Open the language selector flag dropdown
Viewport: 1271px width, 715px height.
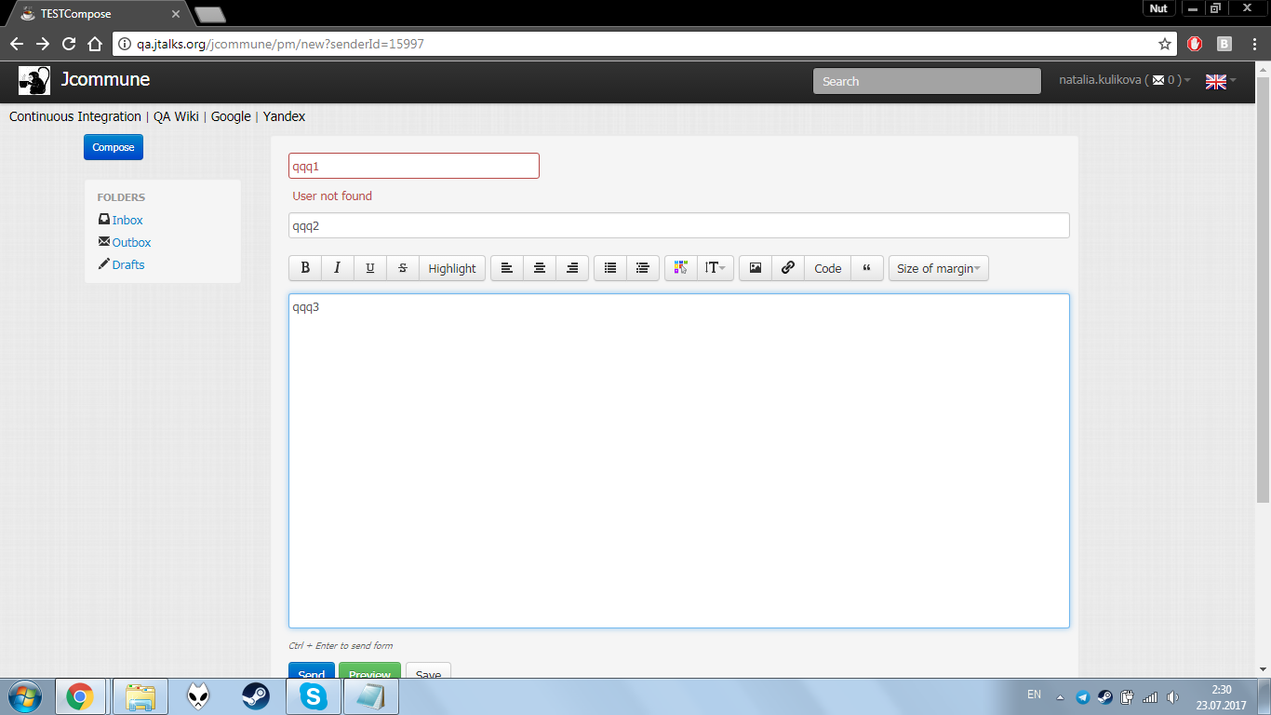[x=1220, y=81]
